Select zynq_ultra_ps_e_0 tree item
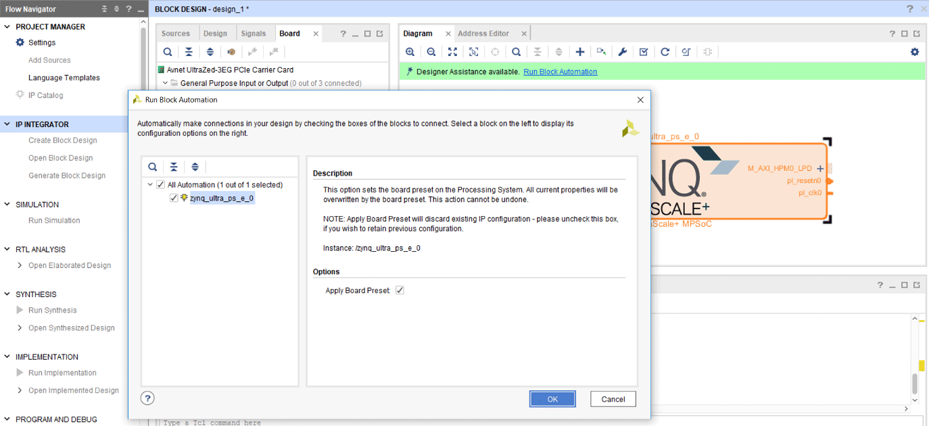 pyautogui.click(x=222, y=198)
